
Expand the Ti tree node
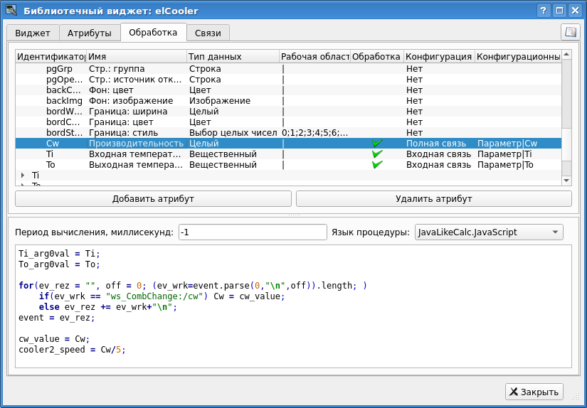23,175
